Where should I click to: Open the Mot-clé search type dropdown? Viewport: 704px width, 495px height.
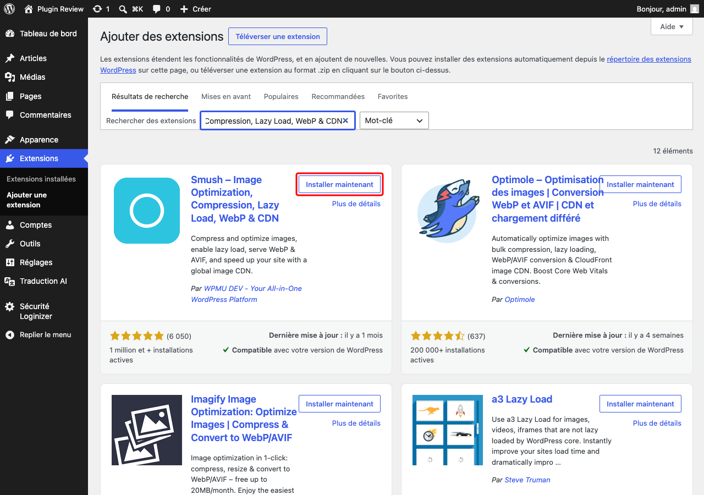(394, 120)
